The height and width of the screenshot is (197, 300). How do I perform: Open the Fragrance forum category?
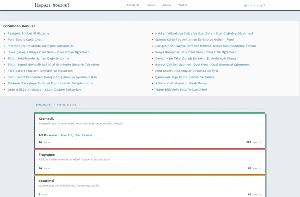(x=46, y=155)
